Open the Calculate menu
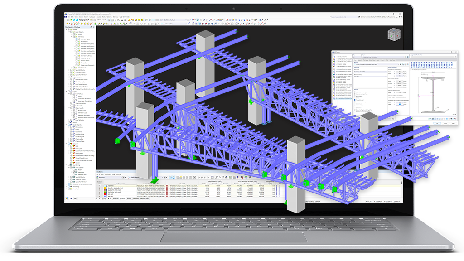464x261 pixels. click(x=92, y=16)
